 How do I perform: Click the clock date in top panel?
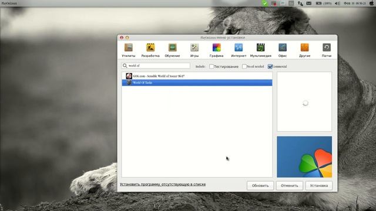coord(355,4)
